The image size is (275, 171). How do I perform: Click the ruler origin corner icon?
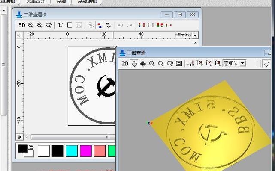(x=20, y=35)
